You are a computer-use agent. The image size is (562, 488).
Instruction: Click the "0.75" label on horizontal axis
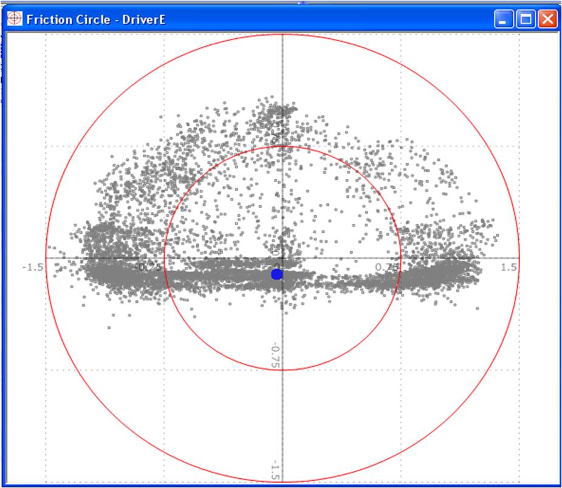tap(387, 267)
